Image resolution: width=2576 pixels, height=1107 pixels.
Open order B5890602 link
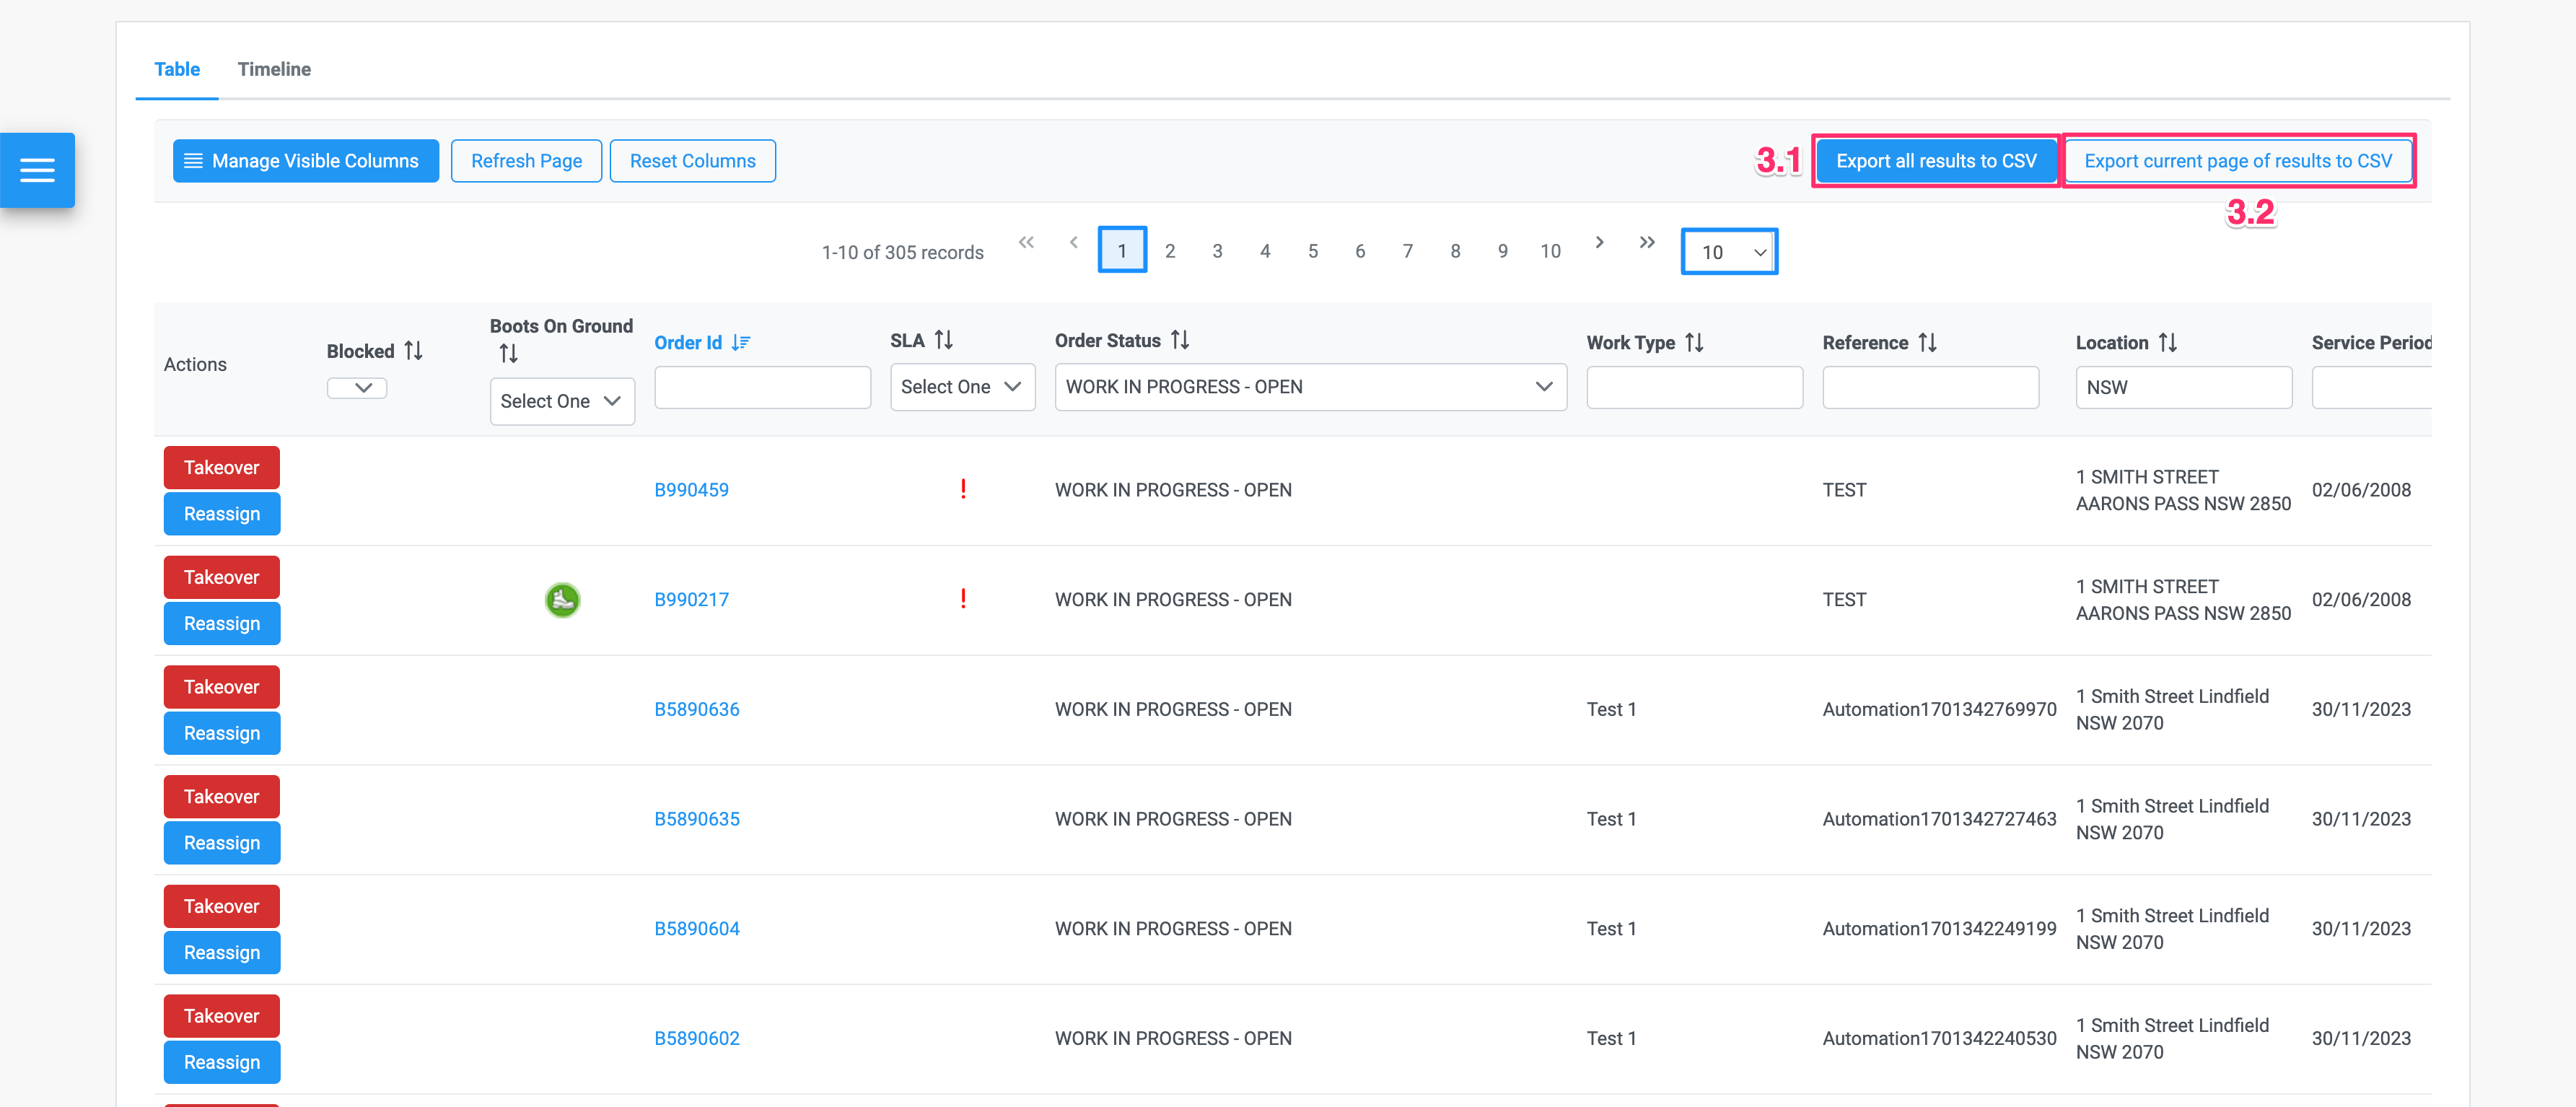[x=697, y=1038]
